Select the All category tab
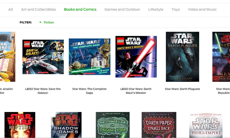This screenshot has width=230, height=138. point(11,10)
